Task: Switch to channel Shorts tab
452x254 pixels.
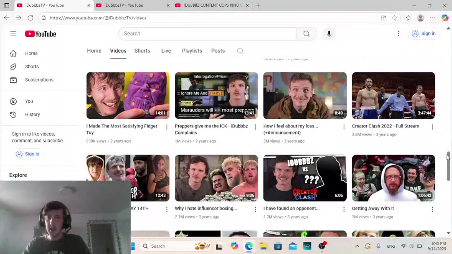Action: 142,51
